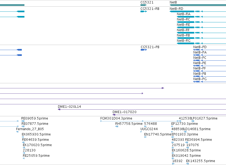Select the NetB-PG protein feature
The image size is (226, 165).
(200, 79)
